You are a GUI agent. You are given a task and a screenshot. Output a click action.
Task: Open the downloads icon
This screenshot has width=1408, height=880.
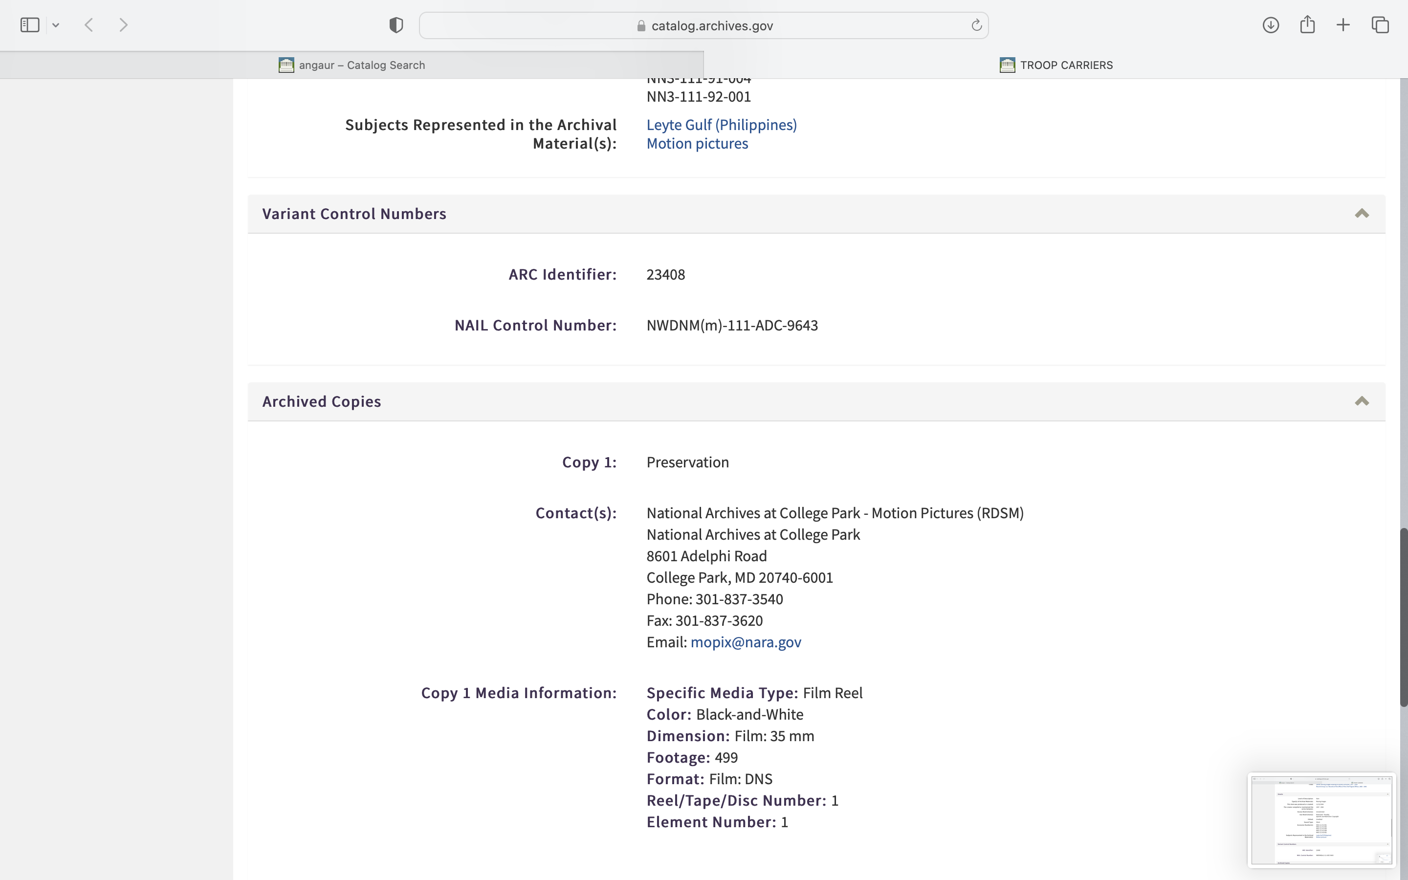[1271, 25]
